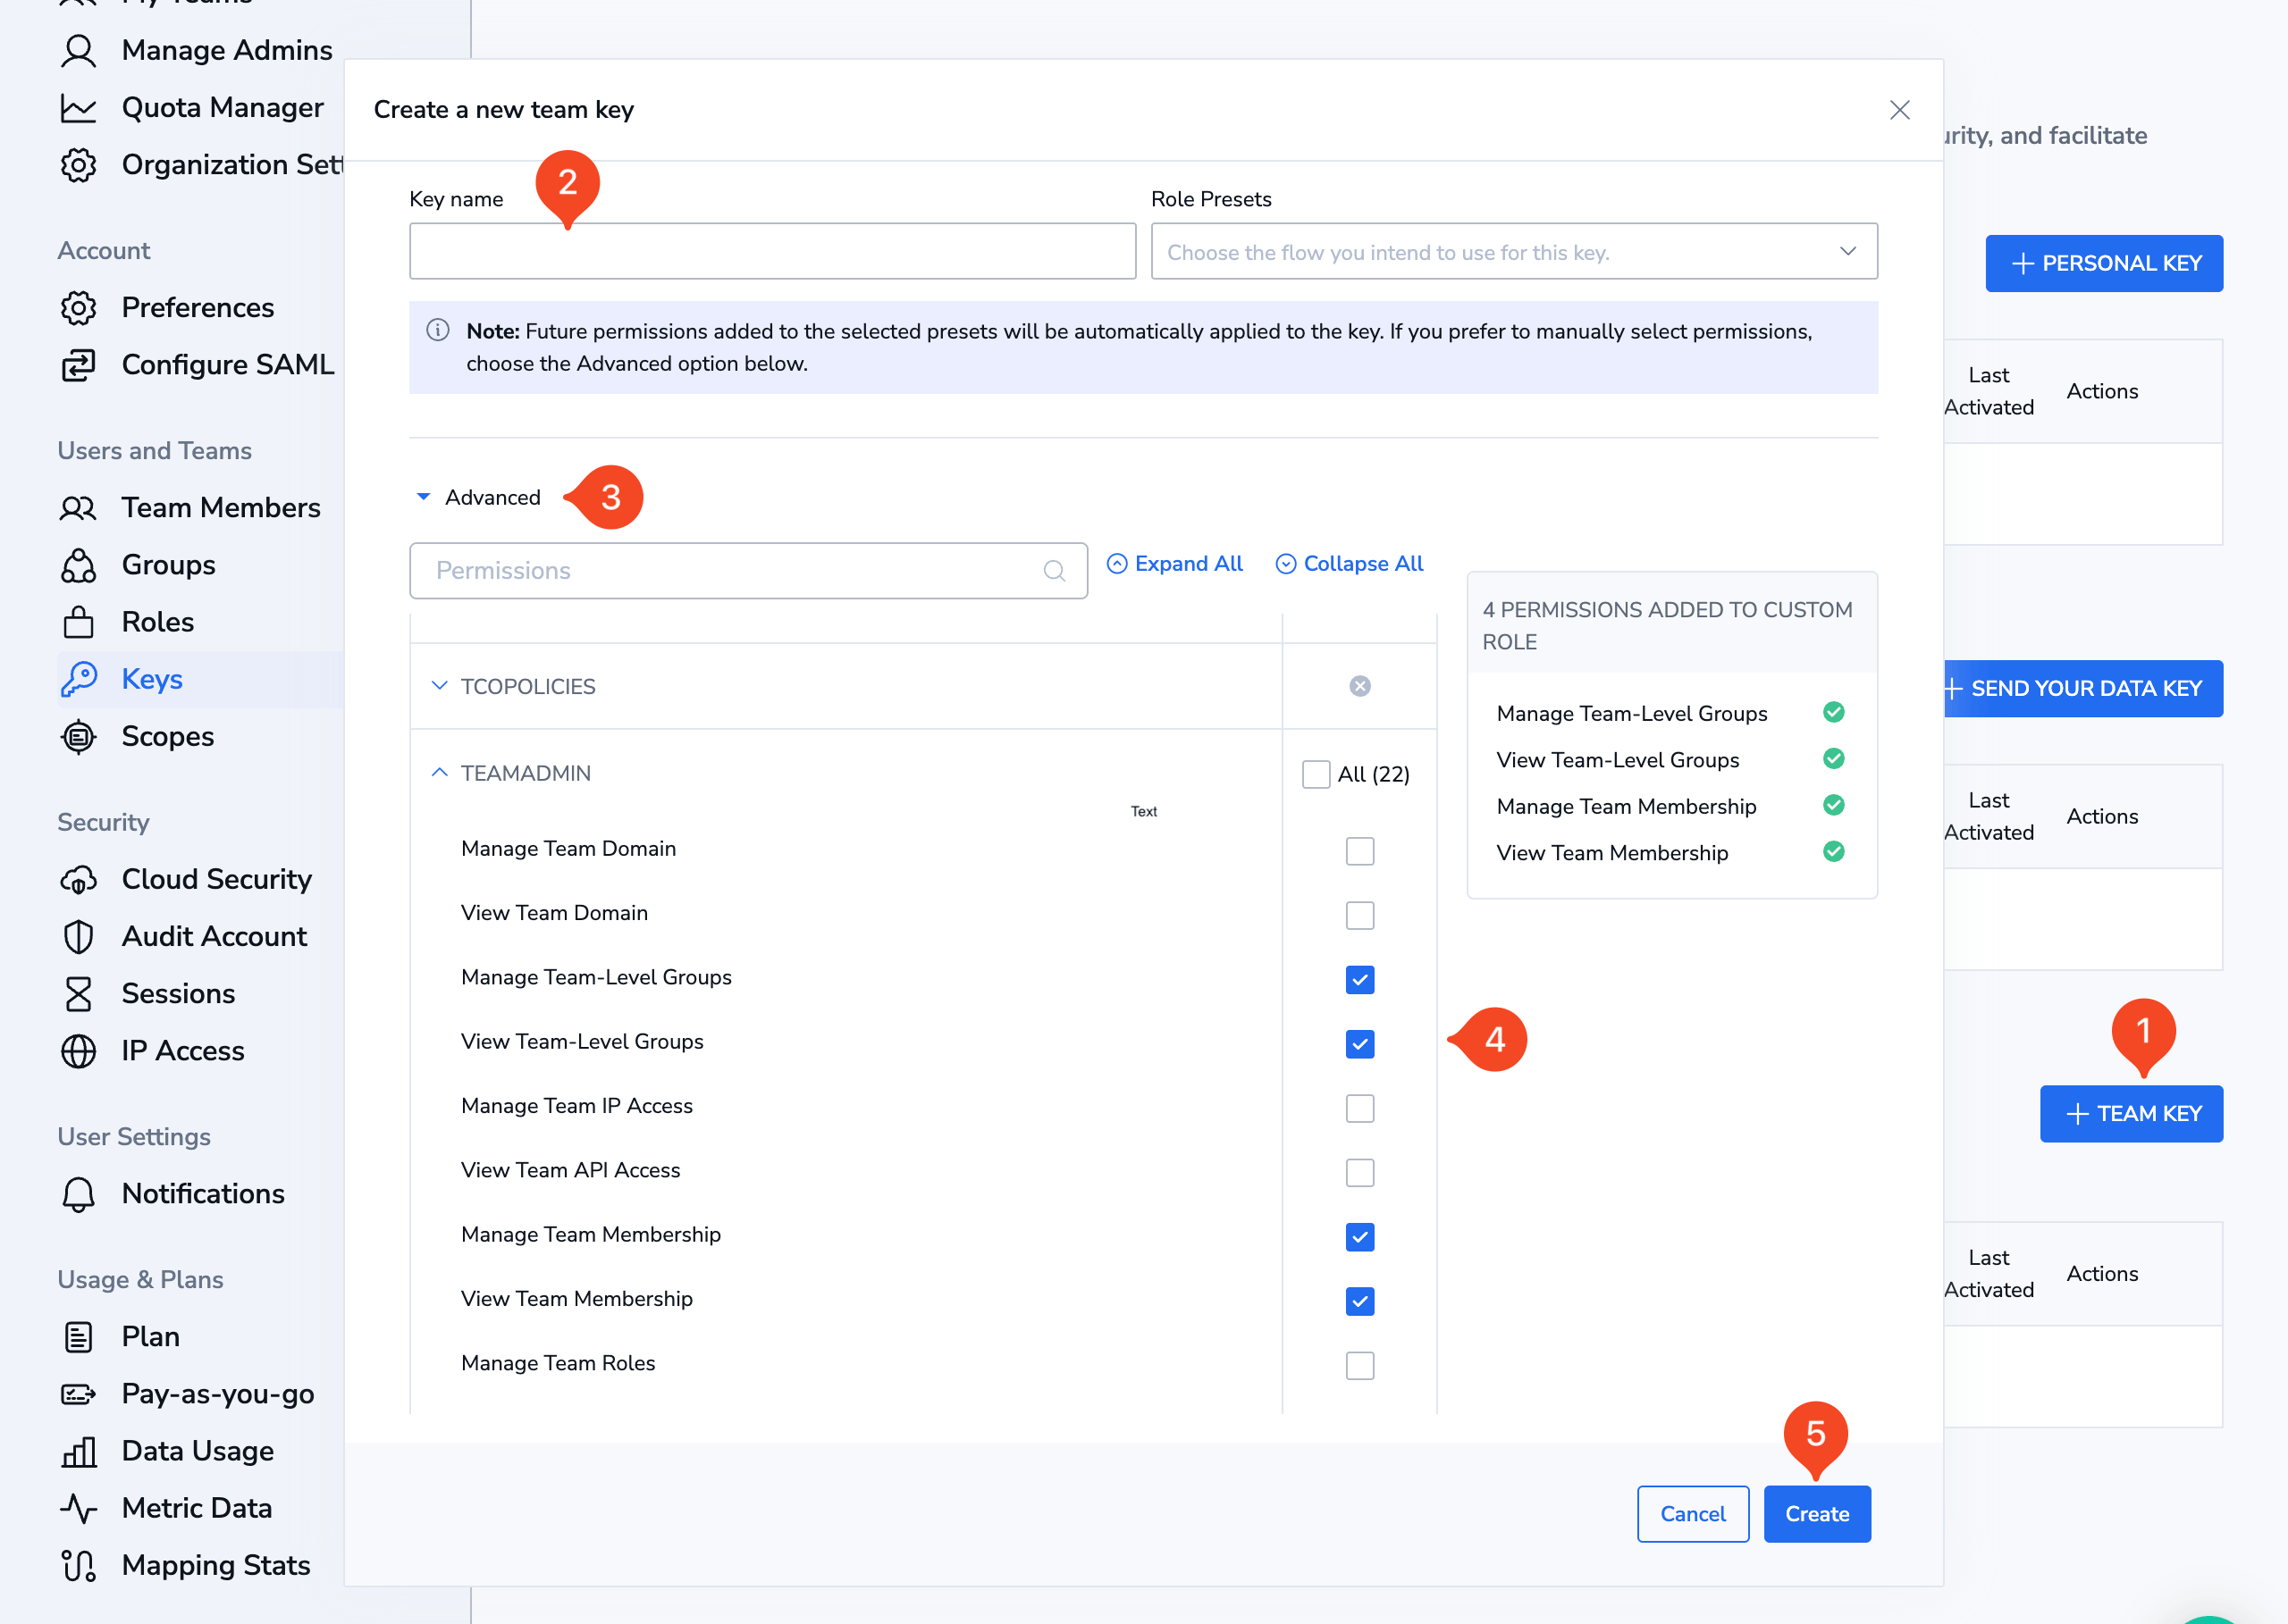Screen dimensions: 2288x1624
Task: Click the + PERSONAL KEY button
Action: tap(2104, 263)
